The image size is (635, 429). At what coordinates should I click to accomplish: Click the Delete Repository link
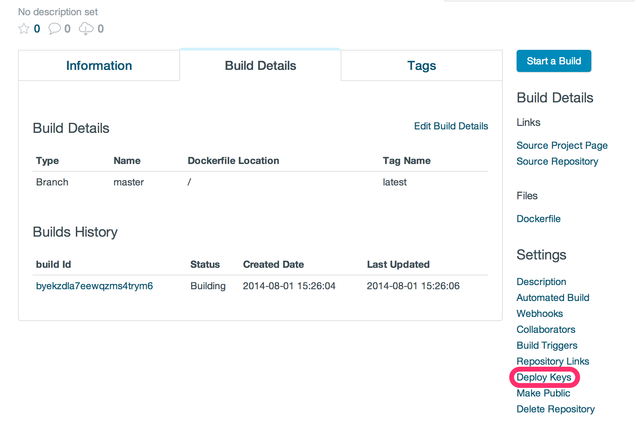(555, 409)
